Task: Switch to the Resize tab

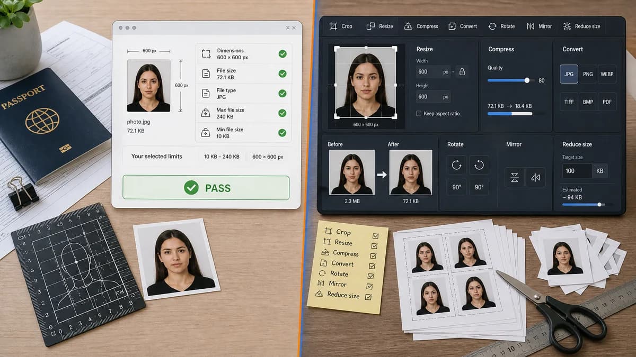Action: [379, 26]
